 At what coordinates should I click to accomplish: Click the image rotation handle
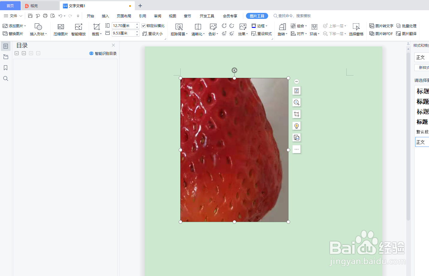coord(234,70)
